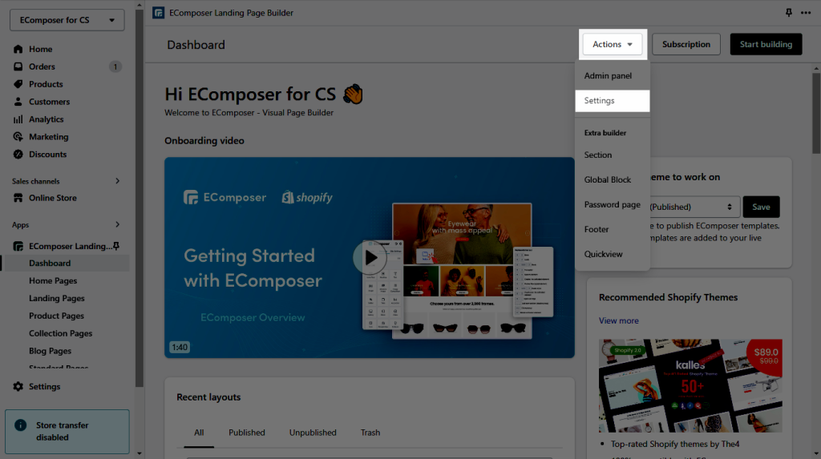Click the Store transfer disabled text
Image resolution: width=821 pixels, height=459 pixels.
click(x=63, y=431)
